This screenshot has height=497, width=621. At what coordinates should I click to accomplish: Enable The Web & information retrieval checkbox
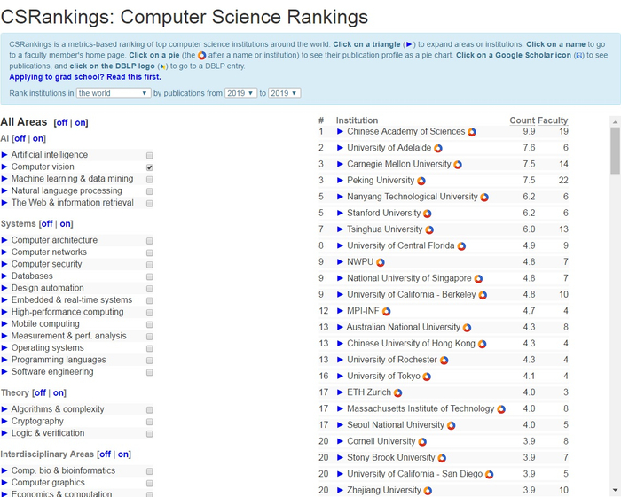click(150, 203)
